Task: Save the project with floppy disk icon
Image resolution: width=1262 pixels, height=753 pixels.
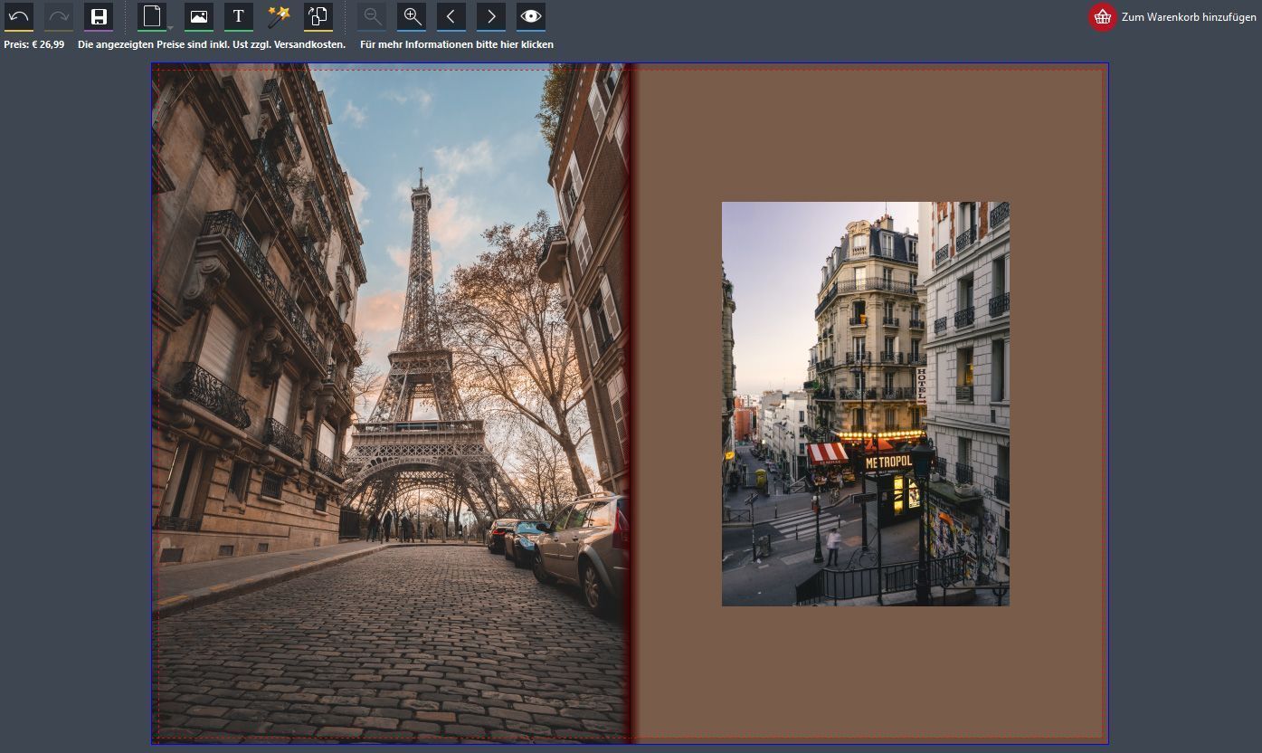Action: (x=99, y=16)
